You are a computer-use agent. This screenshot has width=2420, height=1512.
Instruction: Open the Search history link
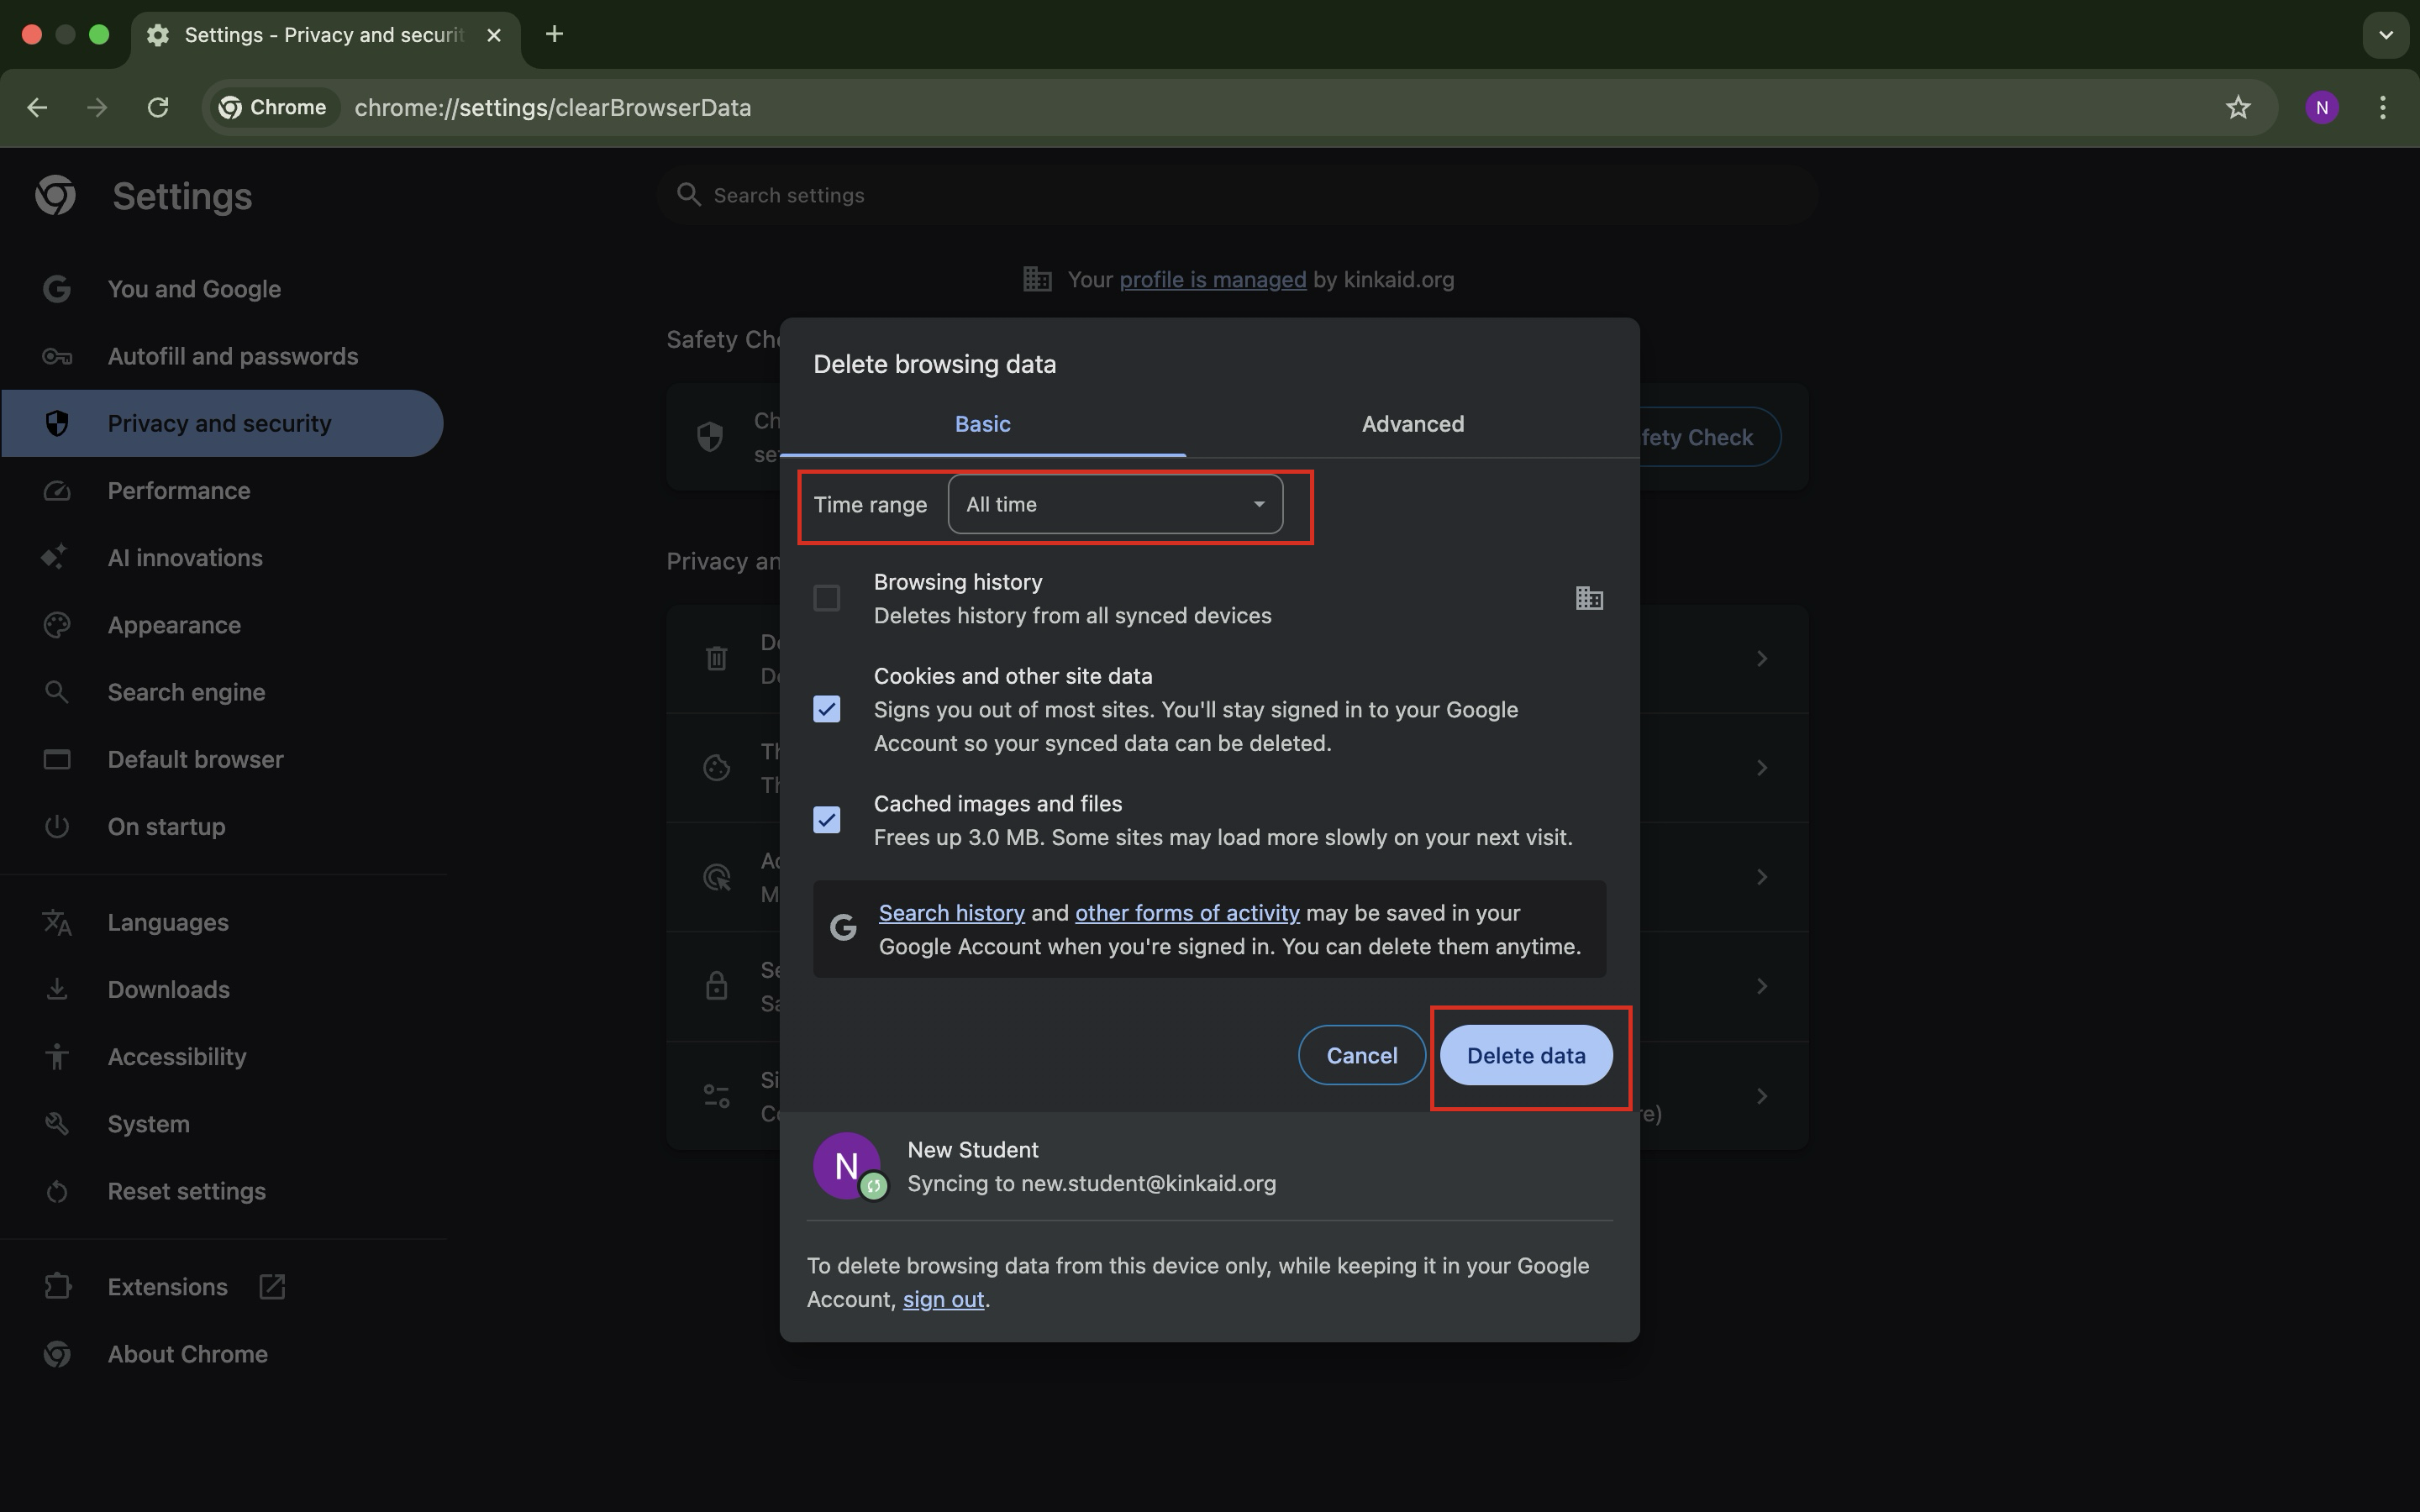(x=951, y=913)
